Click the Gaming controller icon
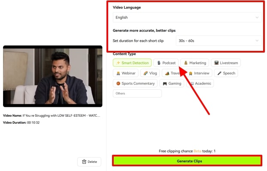267x171 pixels. 165,83
